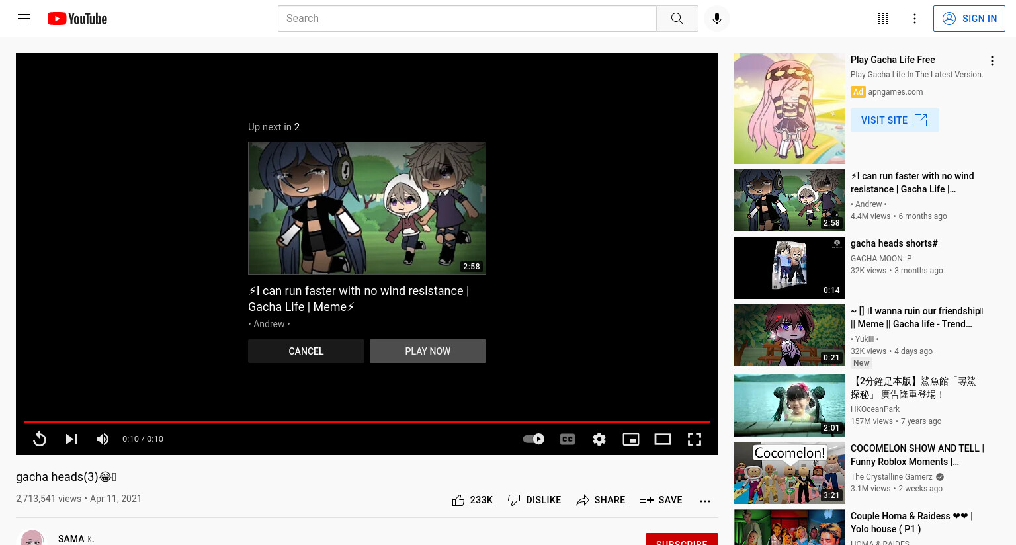1016x545 pixels.
Task: Click the video title 'gacha heads(3)'
Action: pyautogui.click(x=66, y=477)
